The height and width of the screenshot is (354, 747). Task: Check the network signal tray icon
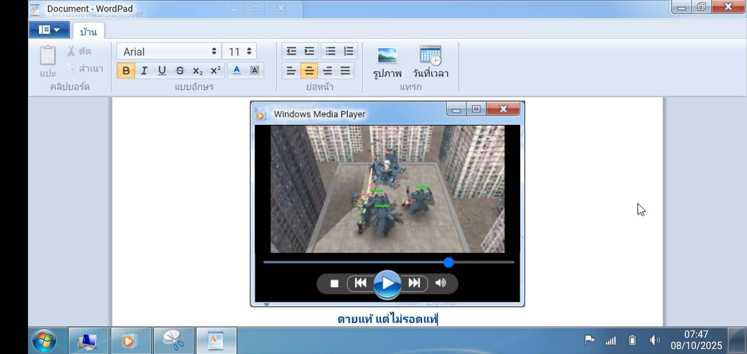(x=611, y=340)
